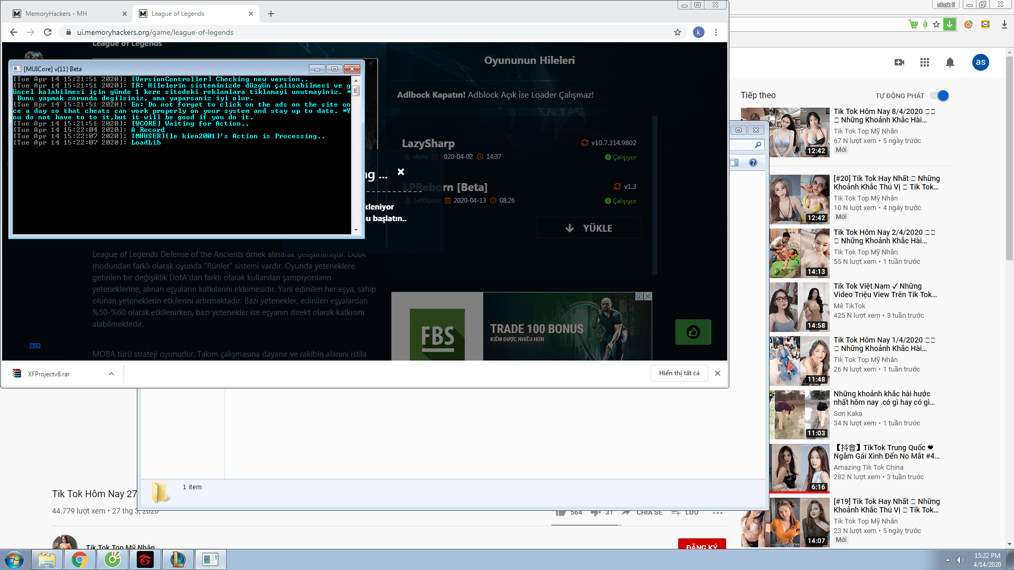Click shopping cart extension icon
This screenshot has height=570, width=1014.
pos(913,24)
